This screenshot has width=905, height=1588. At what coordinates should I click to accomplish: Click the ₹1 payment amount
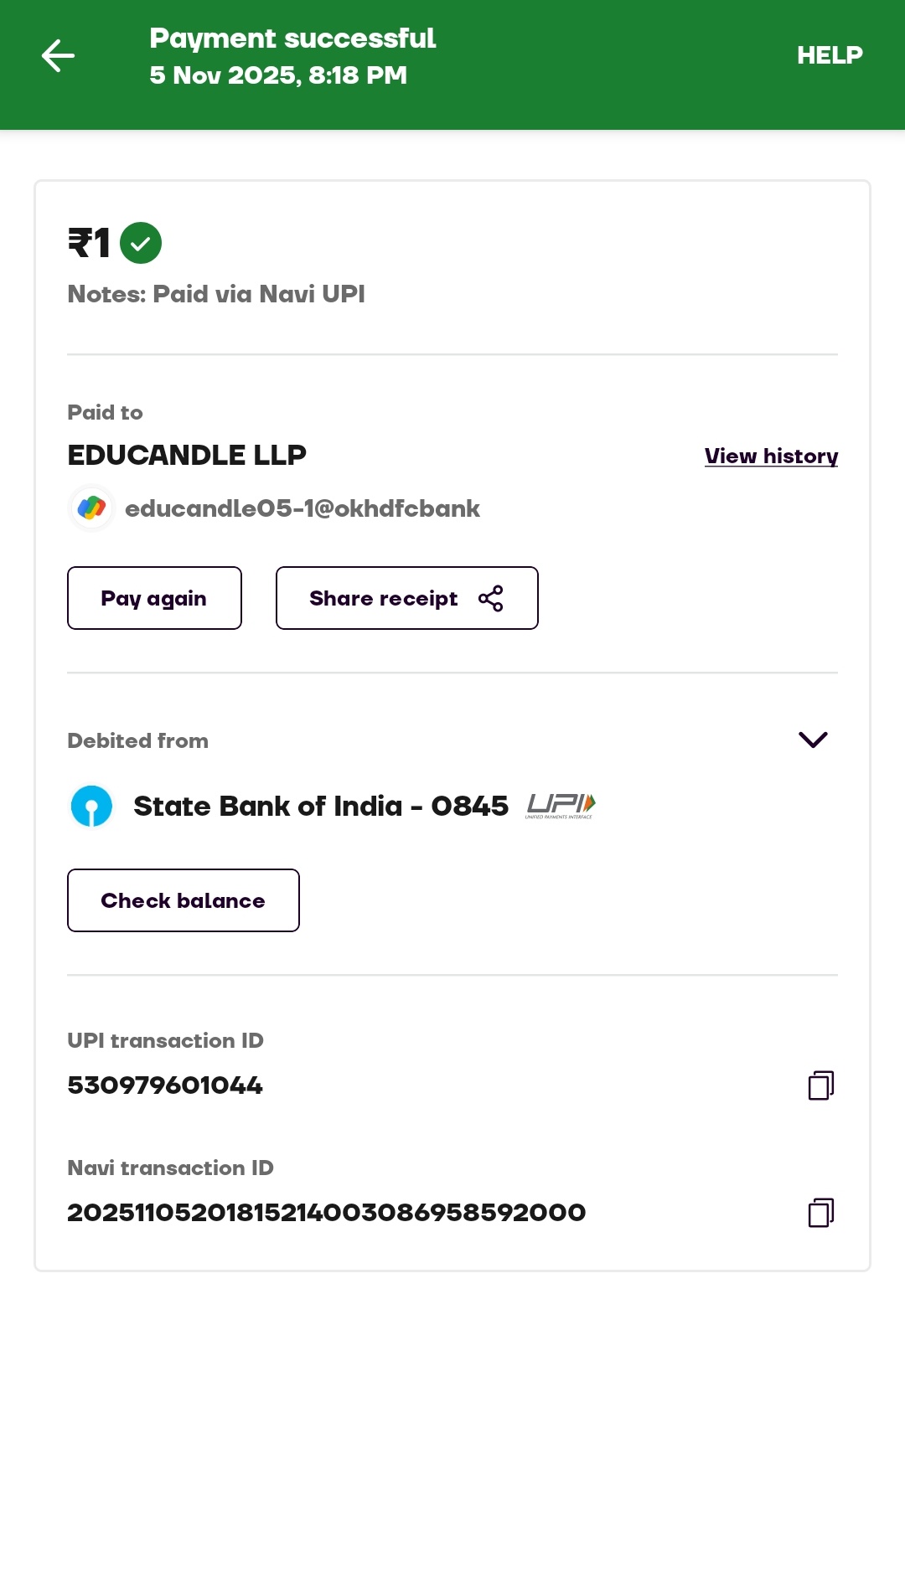click(x=89, y=244)
